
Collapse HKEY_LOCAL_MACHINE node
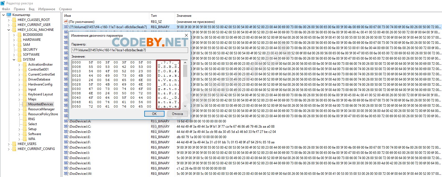tap(9, 30)
